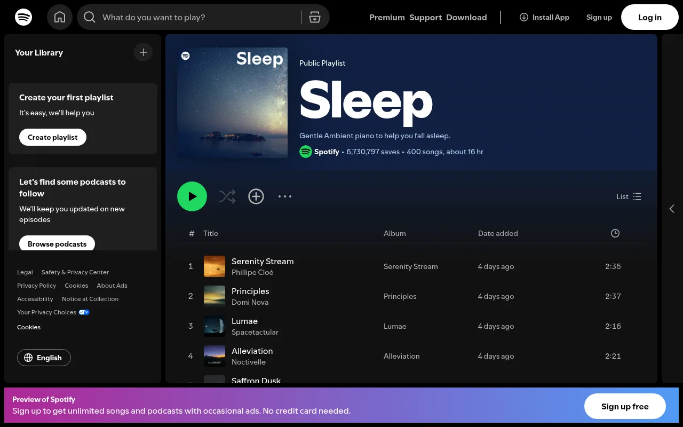Screen dimensions: 683x427
Task: Open the Download link
Action: 466,18
